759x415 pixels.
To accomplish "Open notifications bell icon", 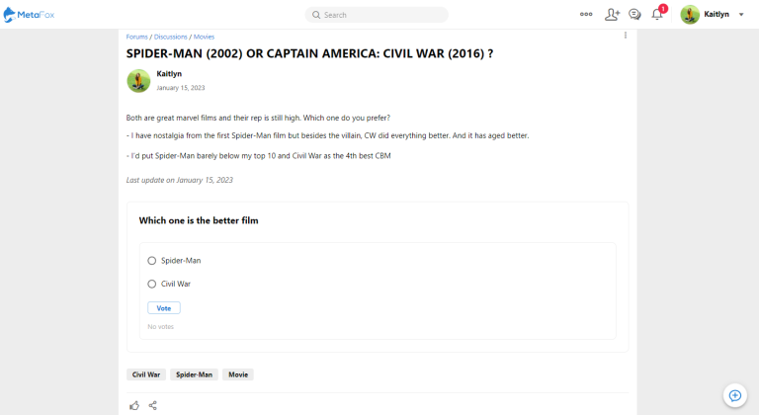I will [x=657, y=14].
